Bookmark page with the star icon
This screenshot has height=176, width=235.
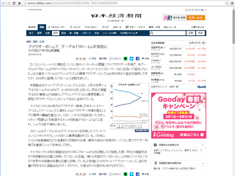pos(227,3)
